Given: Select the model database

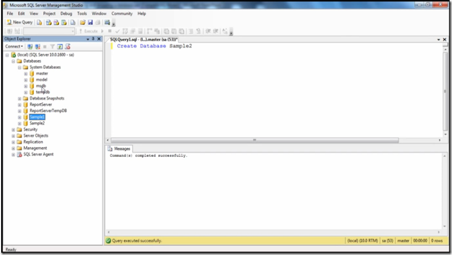Looking at the screenshot, I should pyautogui.click(x=41, y=80).
